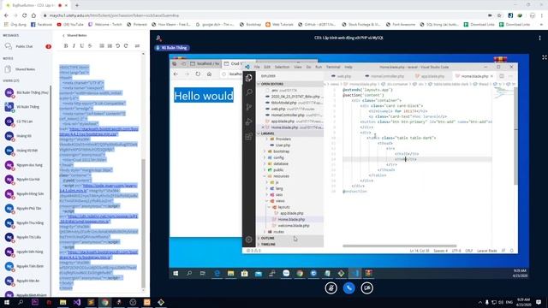Open Help menu in VS Code
The width and height of the screenshot is (548, 308).
348,67
